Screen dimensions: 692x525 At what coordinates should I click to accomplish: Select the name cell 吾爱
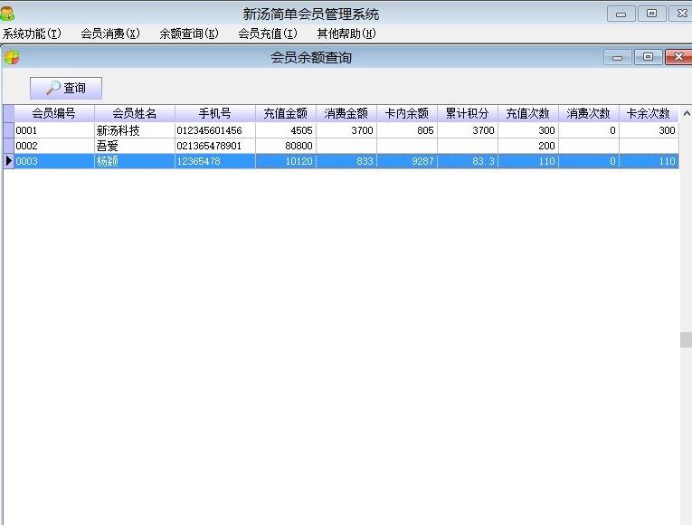click(135, 146)
